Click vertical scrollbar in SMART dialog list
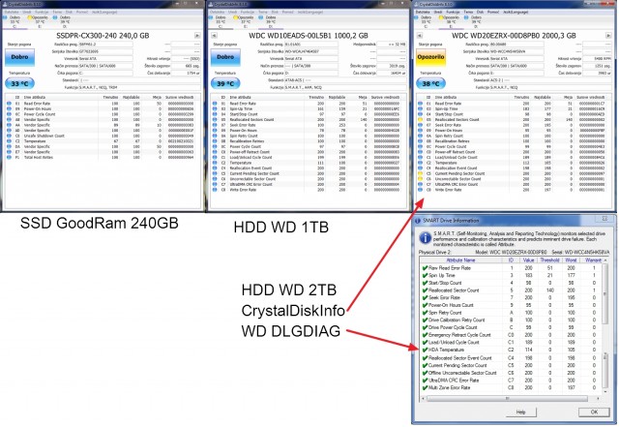 pos(605,326)
